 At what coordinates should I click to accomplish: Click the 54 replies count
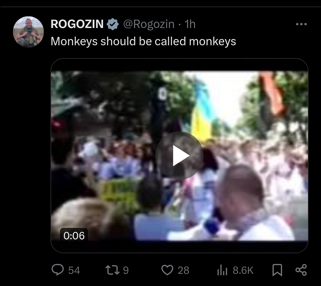point(74,270)
